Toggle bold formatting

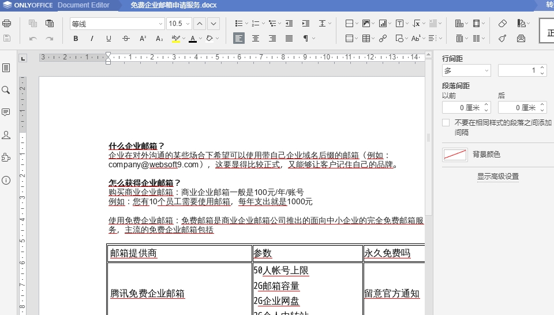(76, 39)
